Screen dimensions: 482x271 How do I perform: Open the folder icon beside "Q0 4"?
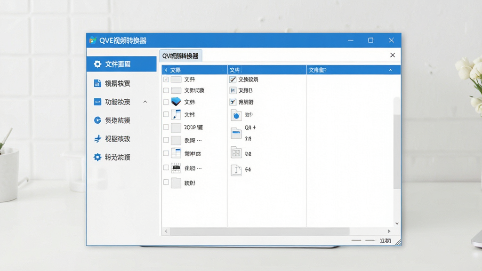[x=236, y=133]
